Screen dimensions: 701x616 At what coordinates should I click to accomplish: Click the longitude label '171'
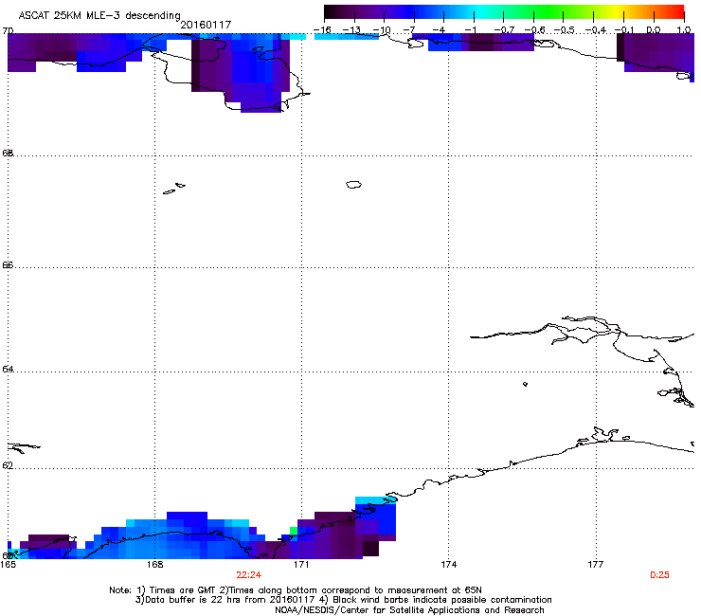[301, 565]
